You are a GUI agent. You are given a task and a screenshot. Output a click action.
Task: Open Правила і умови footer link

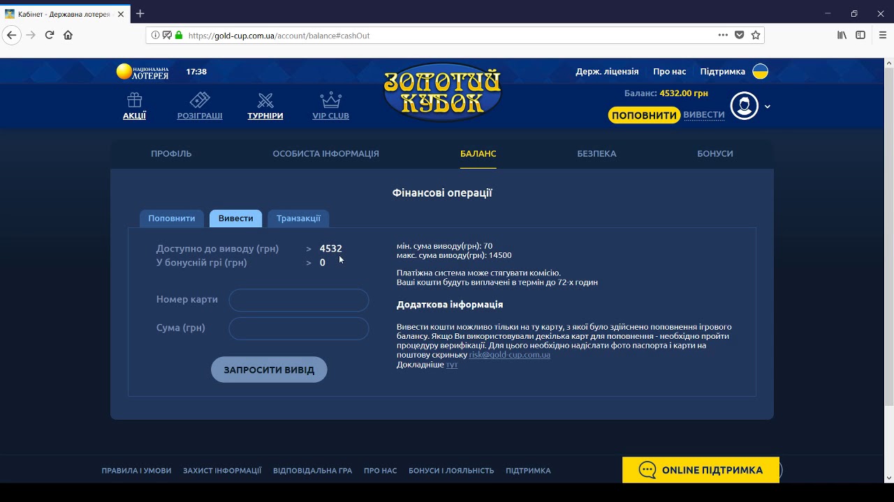pos(136,471)
